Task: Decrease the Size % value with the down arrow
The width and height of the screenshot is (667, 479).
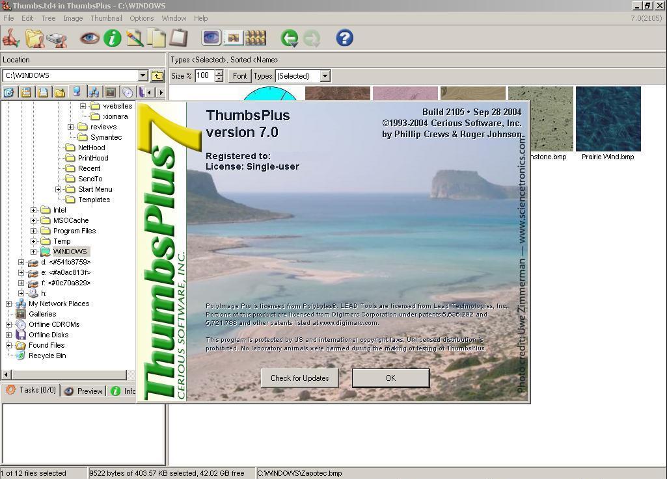Action: coord(219,79)
